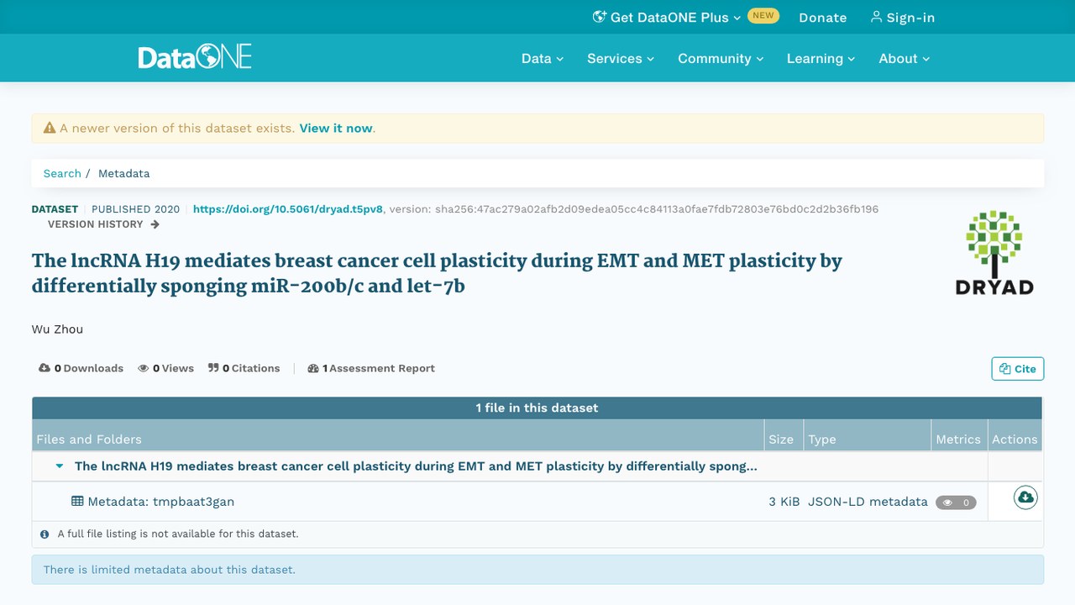The width and height of the screenshot is (1075, 605).
Task: Click the NEW badge
Action: (763, 16)
